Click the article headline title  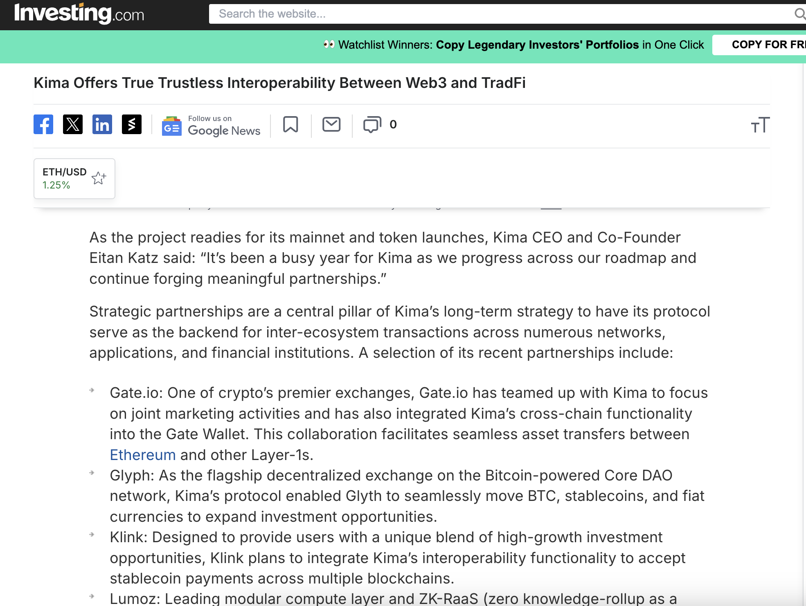279,83
